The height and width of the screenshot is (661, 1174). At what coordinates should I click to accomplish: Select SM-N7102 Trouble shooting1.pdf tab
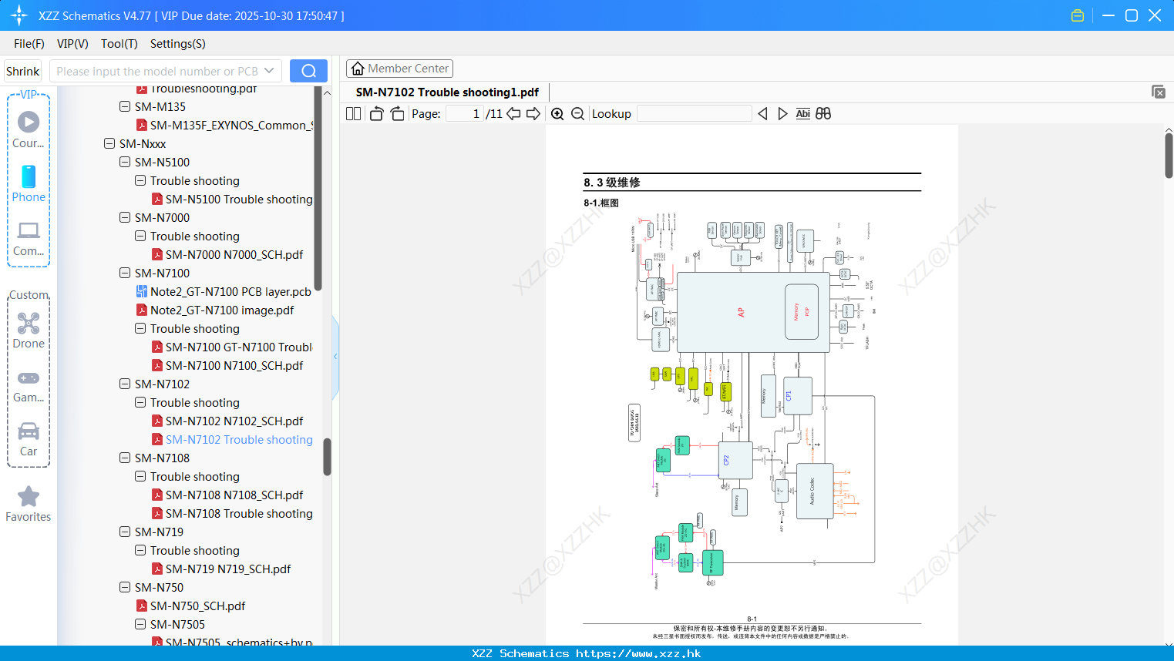[447, 92]
